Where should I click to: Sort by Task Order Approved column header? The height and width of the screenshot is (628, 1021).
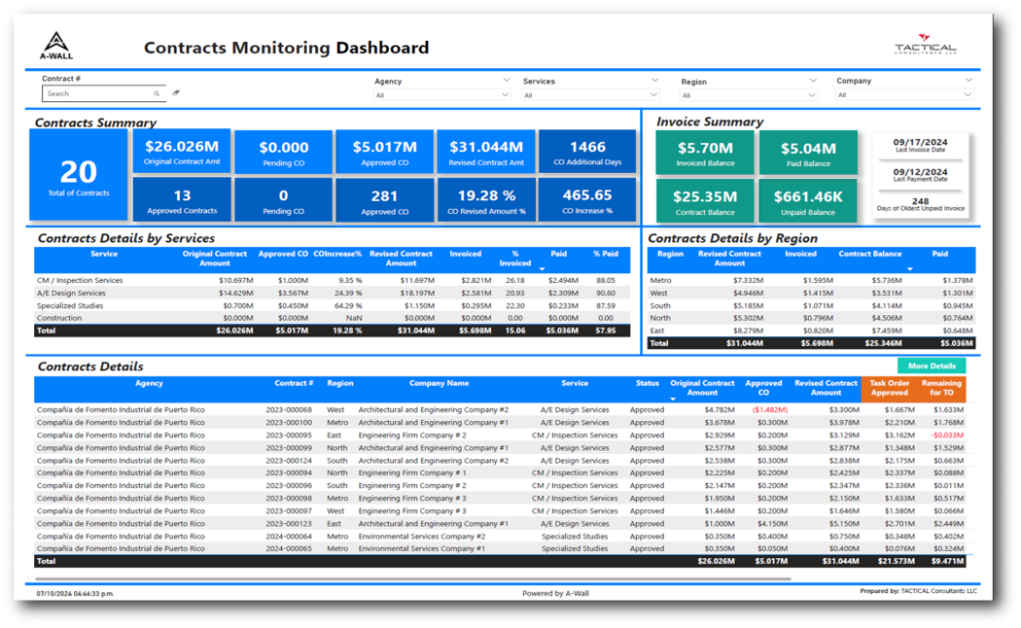click(889, 388)
